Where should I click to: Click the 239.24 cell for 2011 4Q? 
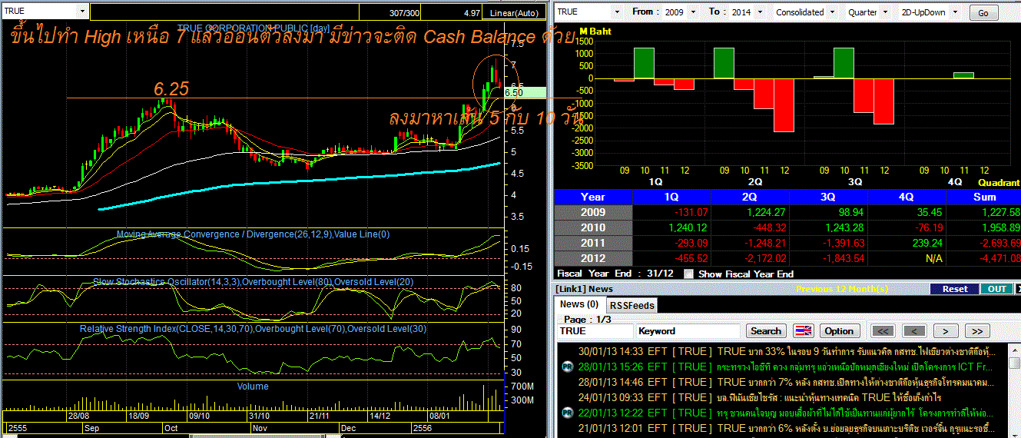907,243
